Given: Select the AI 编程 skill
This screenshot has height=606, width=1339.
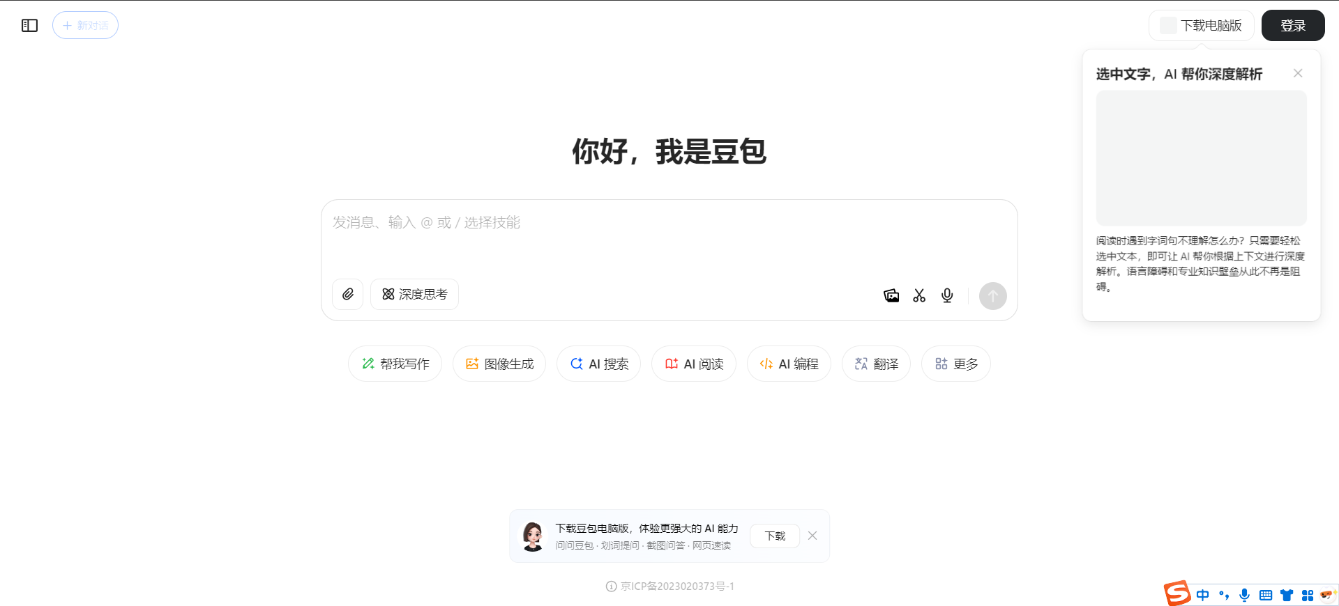Looking at the screenshot, I should click(x=789, y=364).
